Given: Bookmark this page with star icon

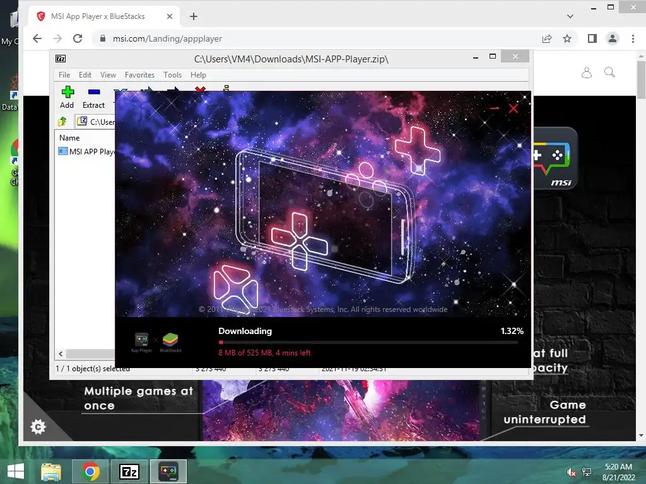Looking at the screenshot, I should 567,38.
